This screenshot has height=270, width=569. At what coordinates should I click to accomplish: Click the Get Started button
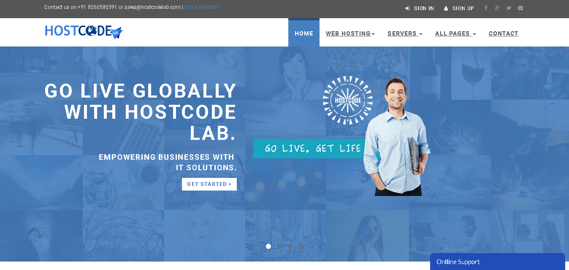209,184
